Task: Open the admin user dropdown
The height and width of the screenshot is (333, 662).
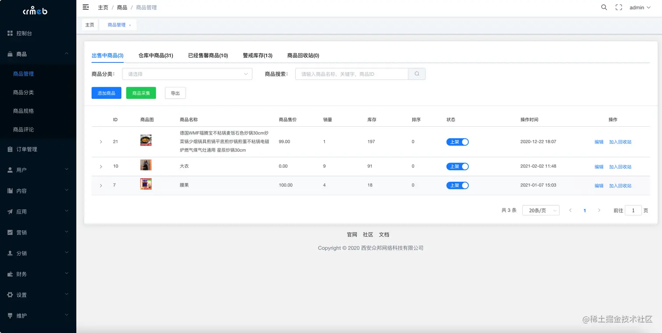Action: tap(640, 7)
